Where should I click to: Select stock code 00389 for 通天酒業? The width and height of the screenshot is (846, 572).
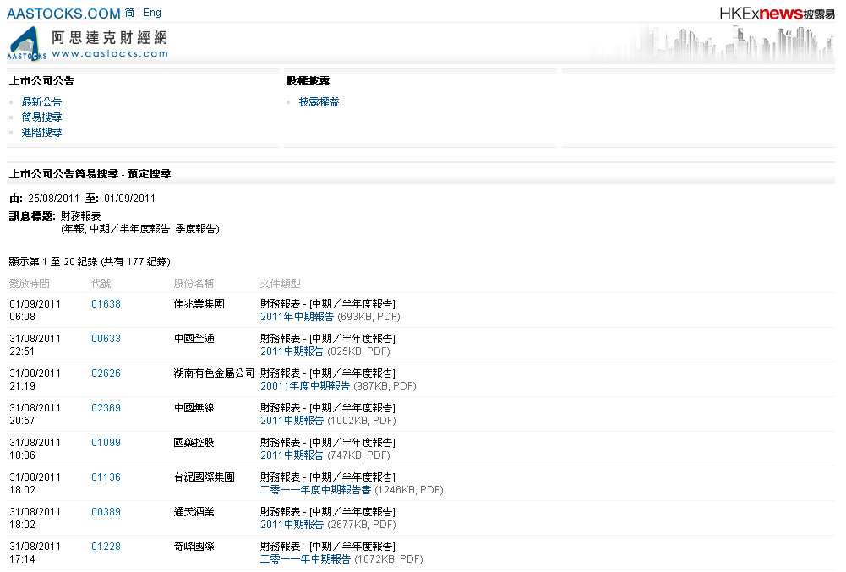(x=106, y=512)
